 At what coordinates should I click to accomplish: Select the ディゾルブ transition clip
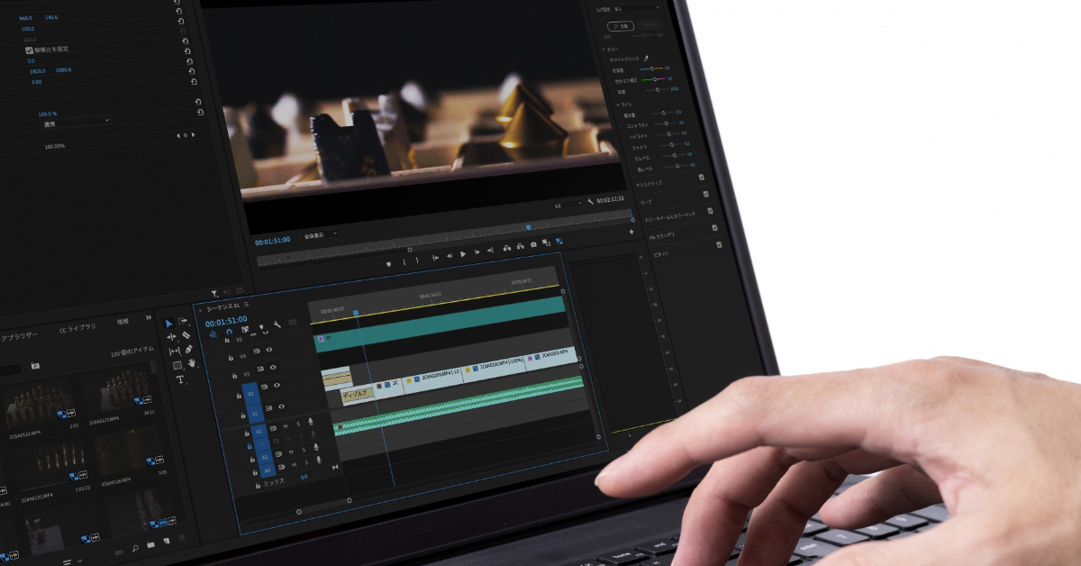coord(358,394)
